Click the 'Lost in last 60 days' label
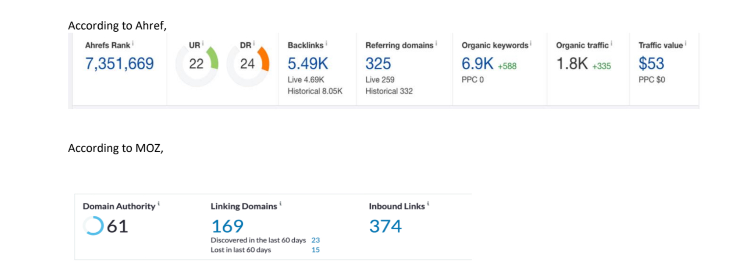This screenshot has width=737, height=267. [x=241, y=250]
